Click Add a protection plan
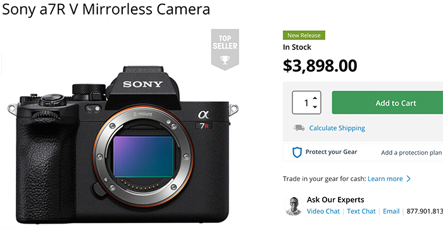The height and width of the screenshot is (228, 443). 411,153
